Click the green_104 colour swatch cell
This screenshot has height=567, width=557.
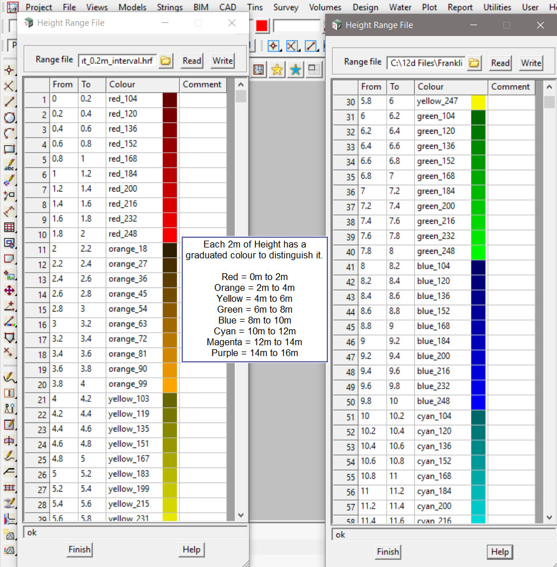478,117
